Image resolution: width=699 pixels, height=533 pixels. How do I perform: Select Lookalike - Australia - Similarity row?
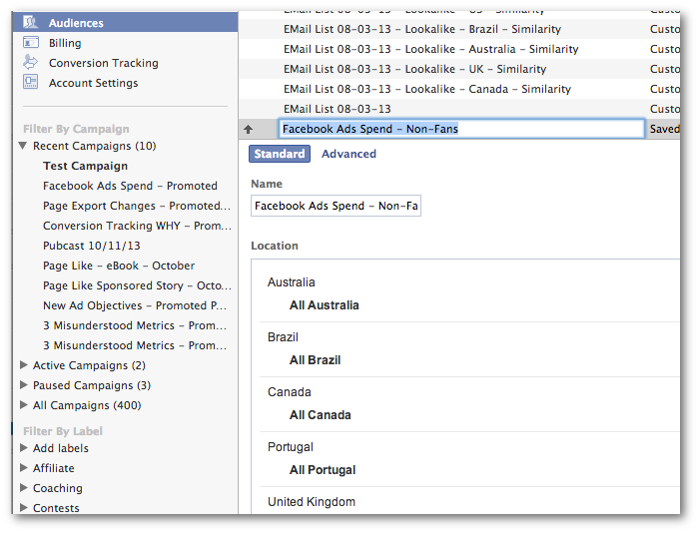pos(459,49)
